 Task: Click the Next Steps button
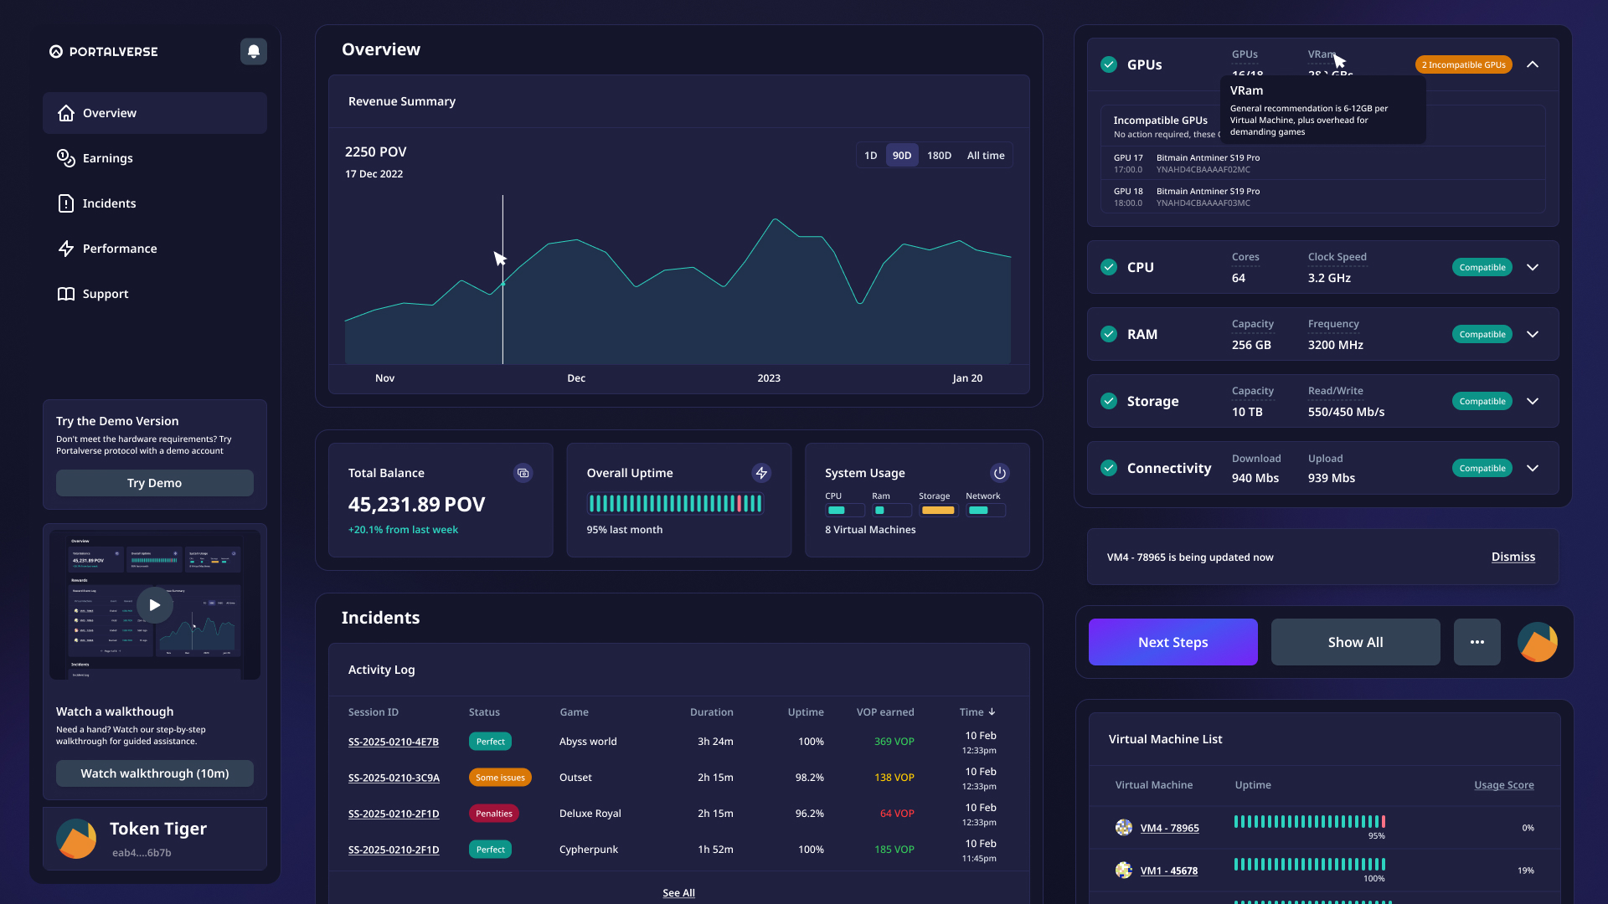[1172, 642]
